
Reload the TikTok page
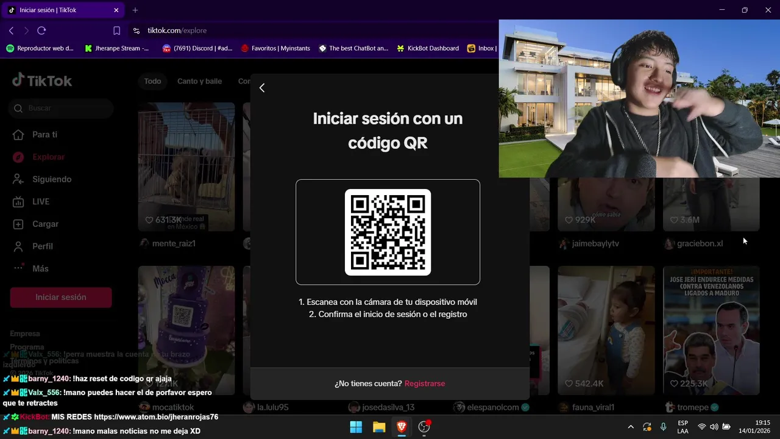click(x=41, y=30)
